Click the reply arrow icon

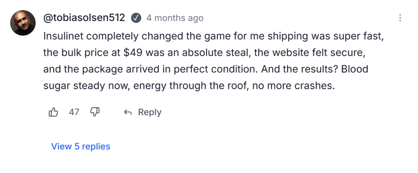click(x=128, y=113)
